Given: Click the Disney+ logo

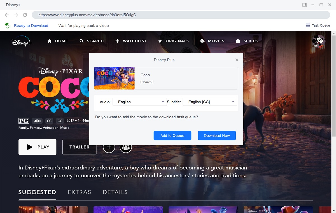Looking at the screenshot, I should tap(21, 41).
